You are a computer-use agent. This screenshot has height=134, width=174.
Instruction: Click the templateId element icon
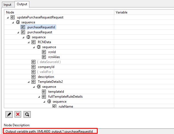[x=44, y=92]
